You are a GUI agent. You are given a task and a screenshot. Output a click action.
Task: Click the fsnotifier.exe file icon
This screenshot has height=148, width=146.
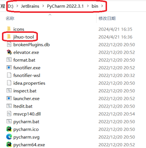tap(9, 68)
